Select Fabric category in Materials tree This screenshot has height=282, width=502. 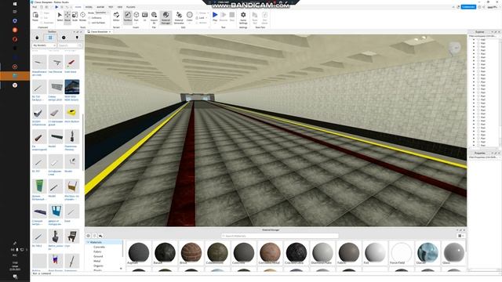click(97, 252)
